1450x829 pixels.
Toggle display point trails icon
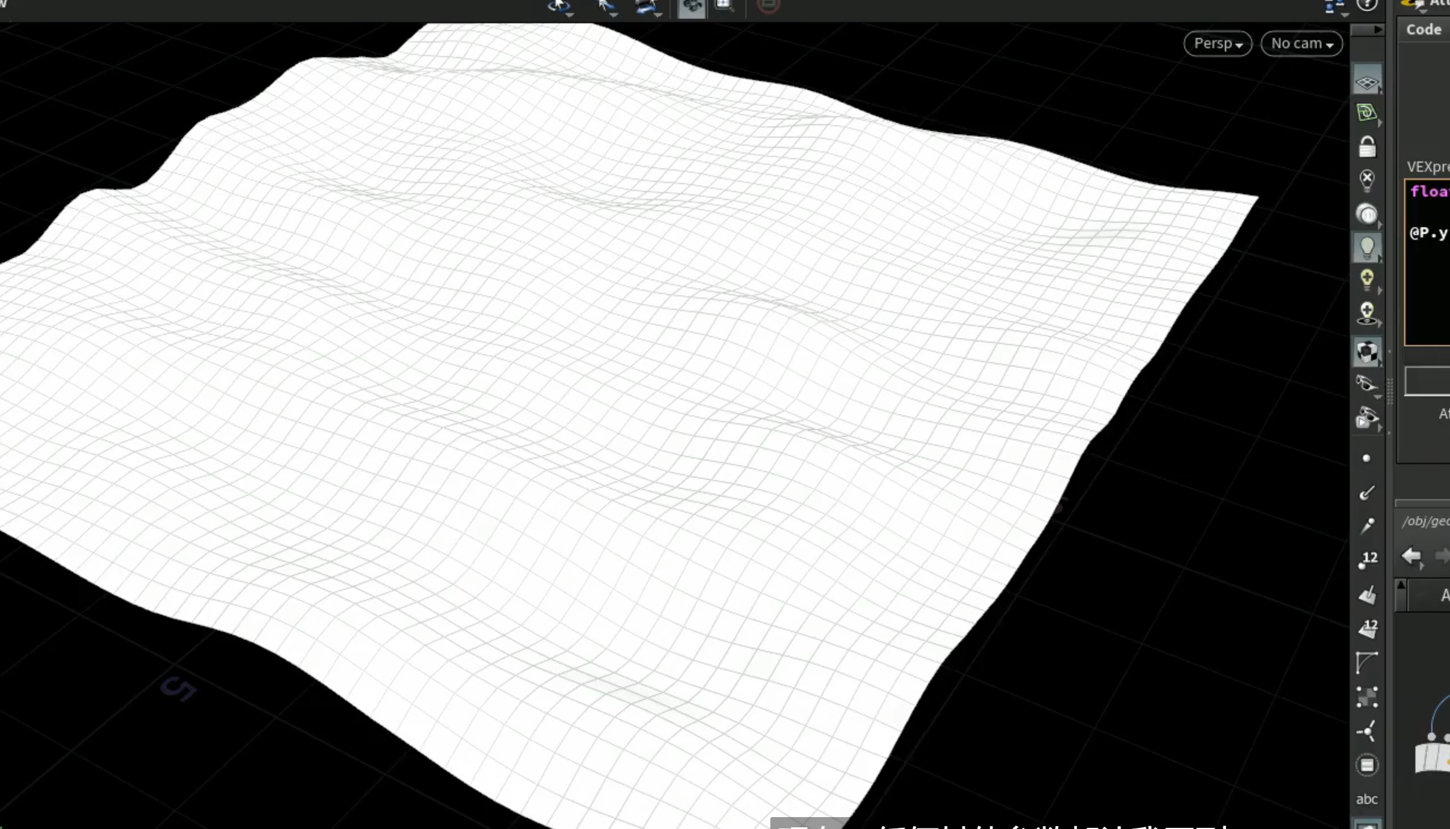(x=1367, y=525)
